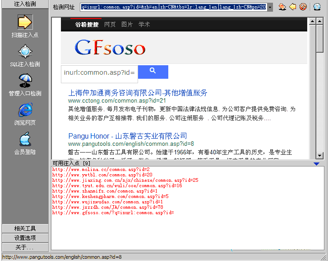Open the SQL注入检测 compass icon
The width and height of the screenshot is (328, 261).
25,51
